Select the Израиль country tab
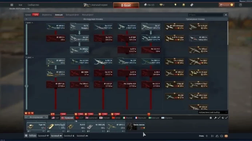 coord(167,118)
